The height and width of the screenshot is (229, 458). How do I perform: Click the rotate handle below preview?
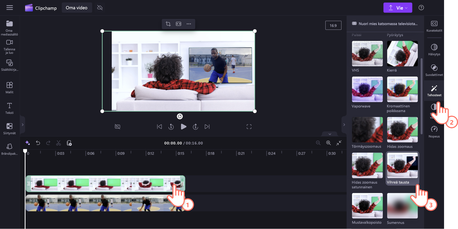(180, 116)
